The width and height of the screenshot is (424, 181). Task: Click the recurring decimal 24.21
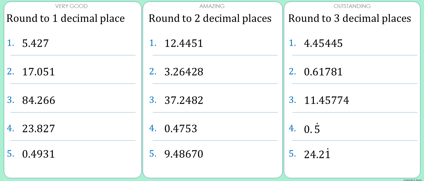[317, 154]
